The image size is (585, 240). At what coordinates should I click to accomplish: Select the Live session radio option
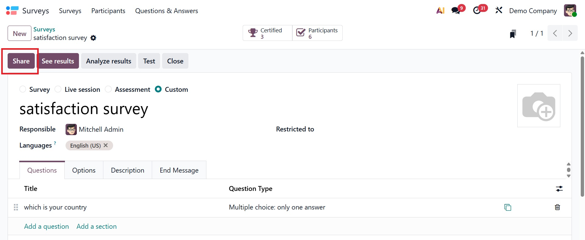pyautogui.click(x=58, y=89)
